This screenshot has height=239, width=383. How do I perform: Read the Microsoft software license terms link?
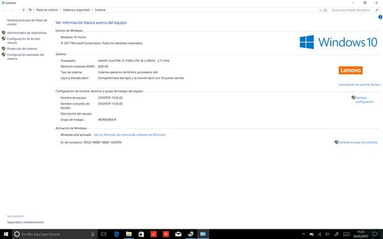pyautogui.click(x=130, y=134)
